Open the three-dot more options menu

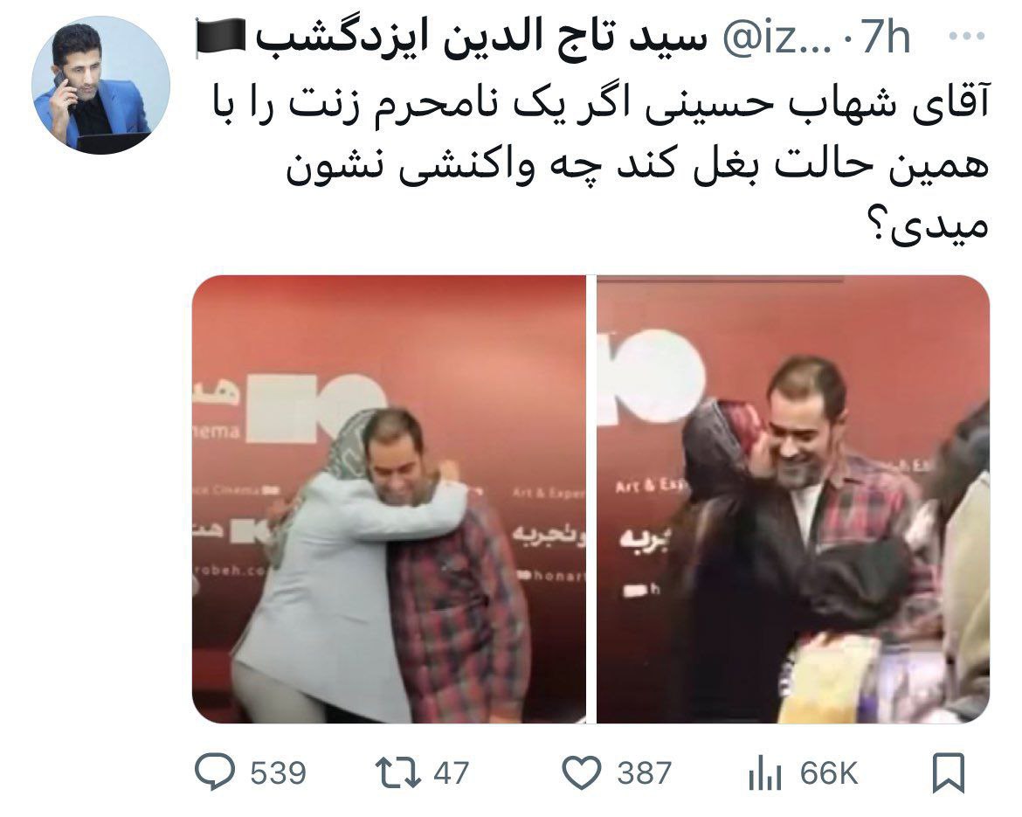[x=967, y=37]
